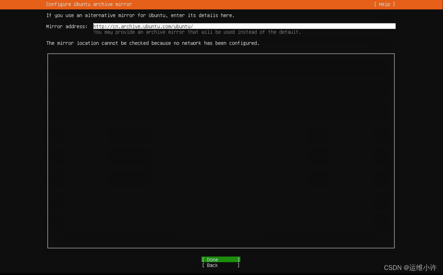Click the Done button

[x=221, y=260]
